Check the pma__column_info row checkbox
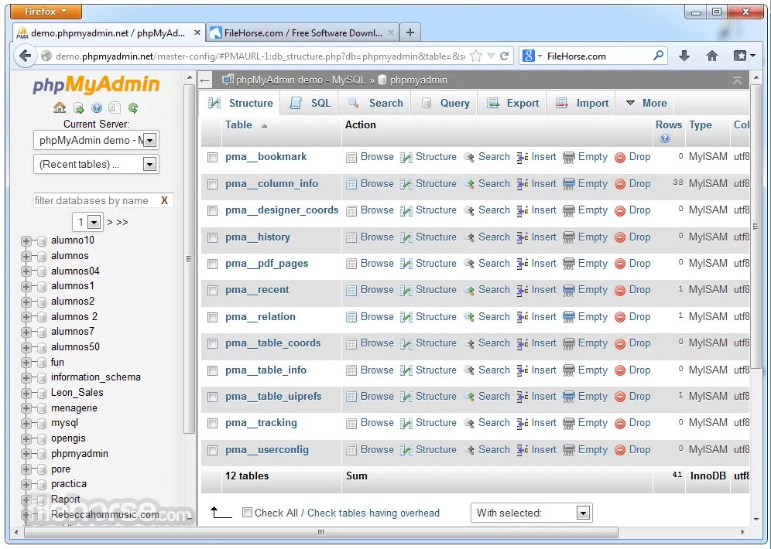This screenshot has height=549, width=771. 212,185
